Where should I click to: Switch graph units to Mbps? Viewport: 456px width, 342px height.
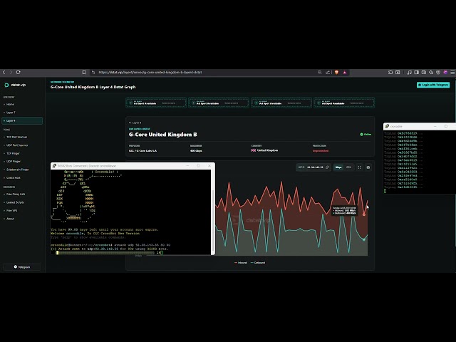[x=338, y=167]
